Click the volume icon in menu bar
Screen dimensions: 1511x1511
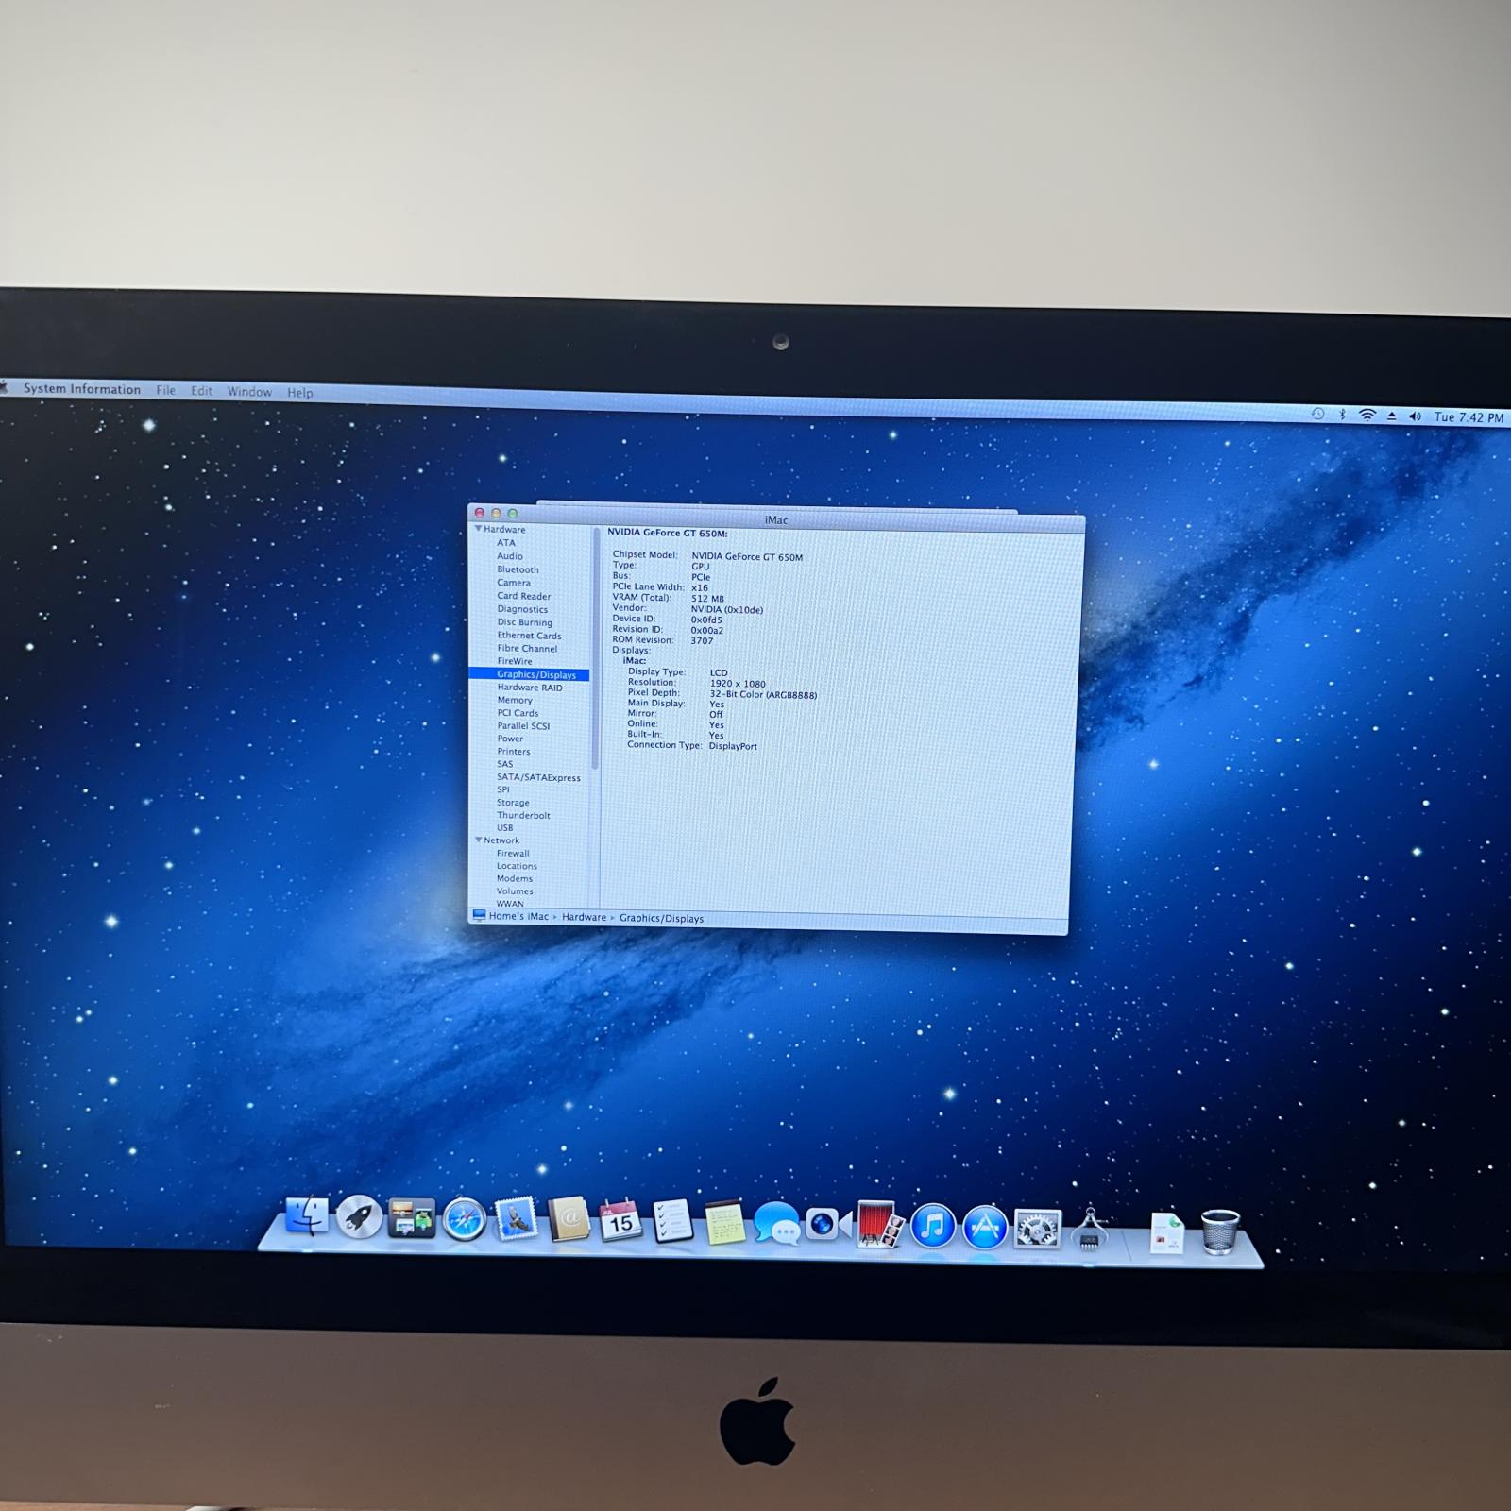coord(1415,416)
